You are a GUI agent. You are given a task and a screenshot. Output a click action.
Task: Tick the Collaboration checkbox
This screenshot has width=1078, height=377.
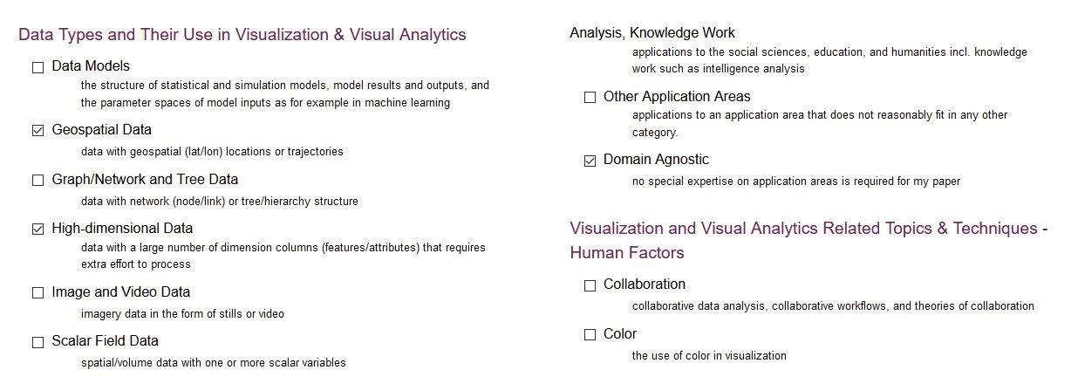[x=590, y=285]
